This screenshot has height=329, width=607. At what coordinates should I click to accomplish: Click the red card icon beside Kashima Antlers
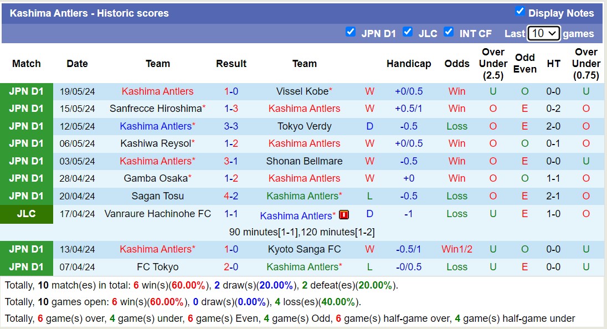[x=344, y=214]
